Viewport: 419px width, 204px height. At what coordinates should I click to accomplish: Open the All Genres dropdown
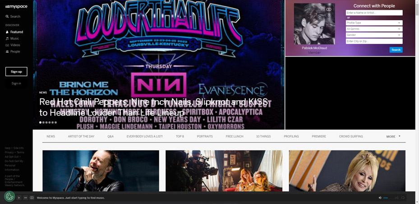pos(374,29)
